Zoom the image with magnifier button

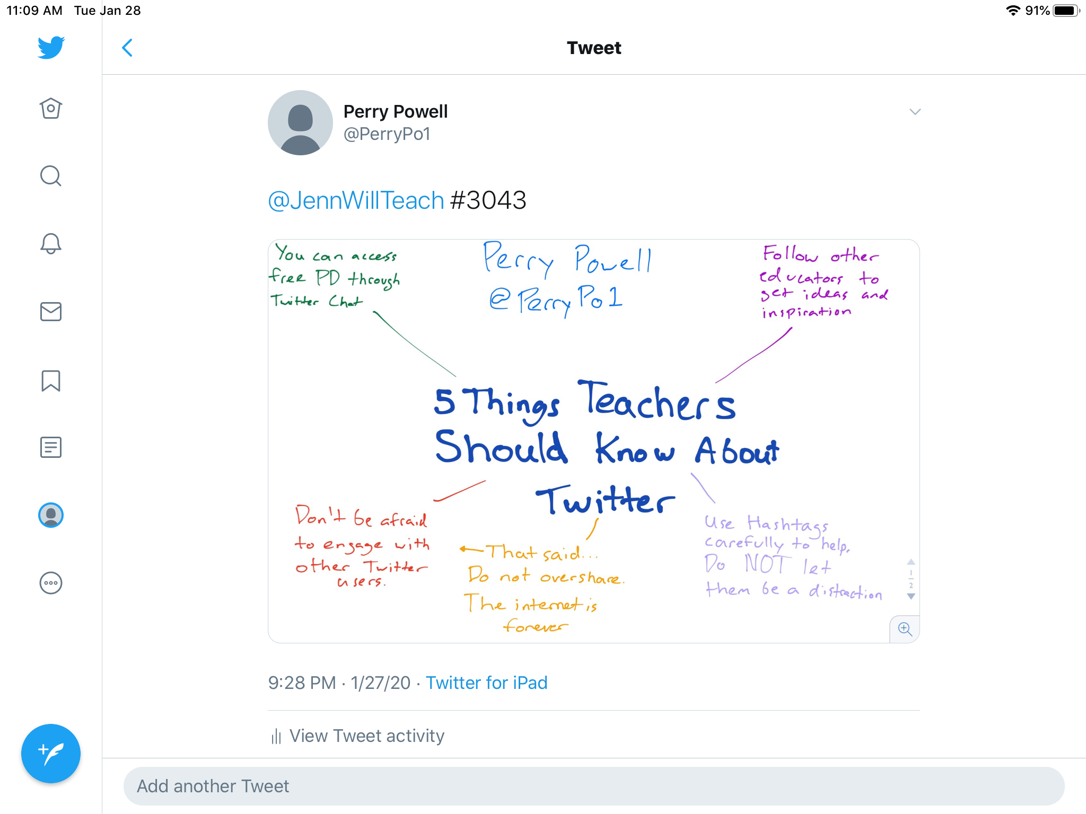[x=905, y=629]
